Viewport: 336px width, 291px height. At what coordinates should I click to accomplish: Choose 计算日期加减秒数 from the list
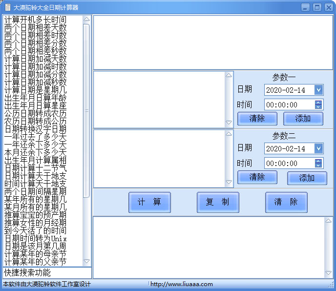coord(35,83)
